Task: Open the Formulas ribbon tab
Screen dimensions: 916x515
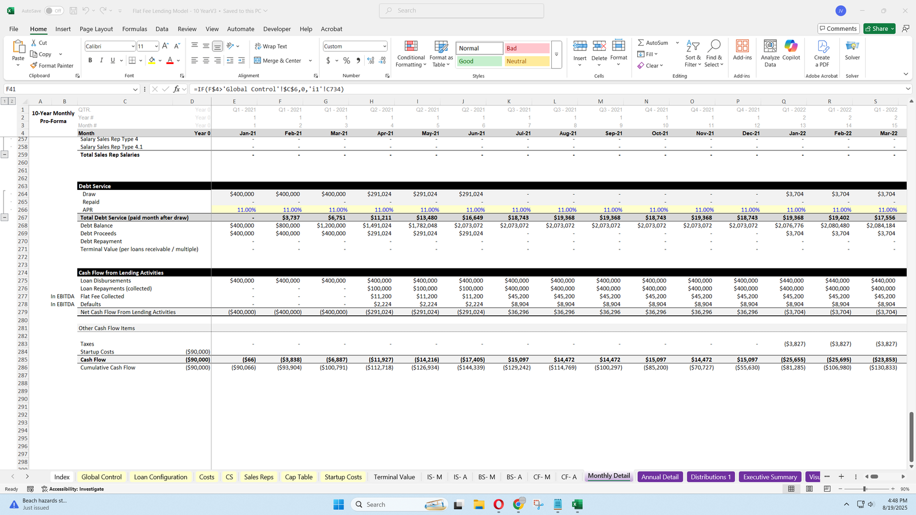Action: 135,29
